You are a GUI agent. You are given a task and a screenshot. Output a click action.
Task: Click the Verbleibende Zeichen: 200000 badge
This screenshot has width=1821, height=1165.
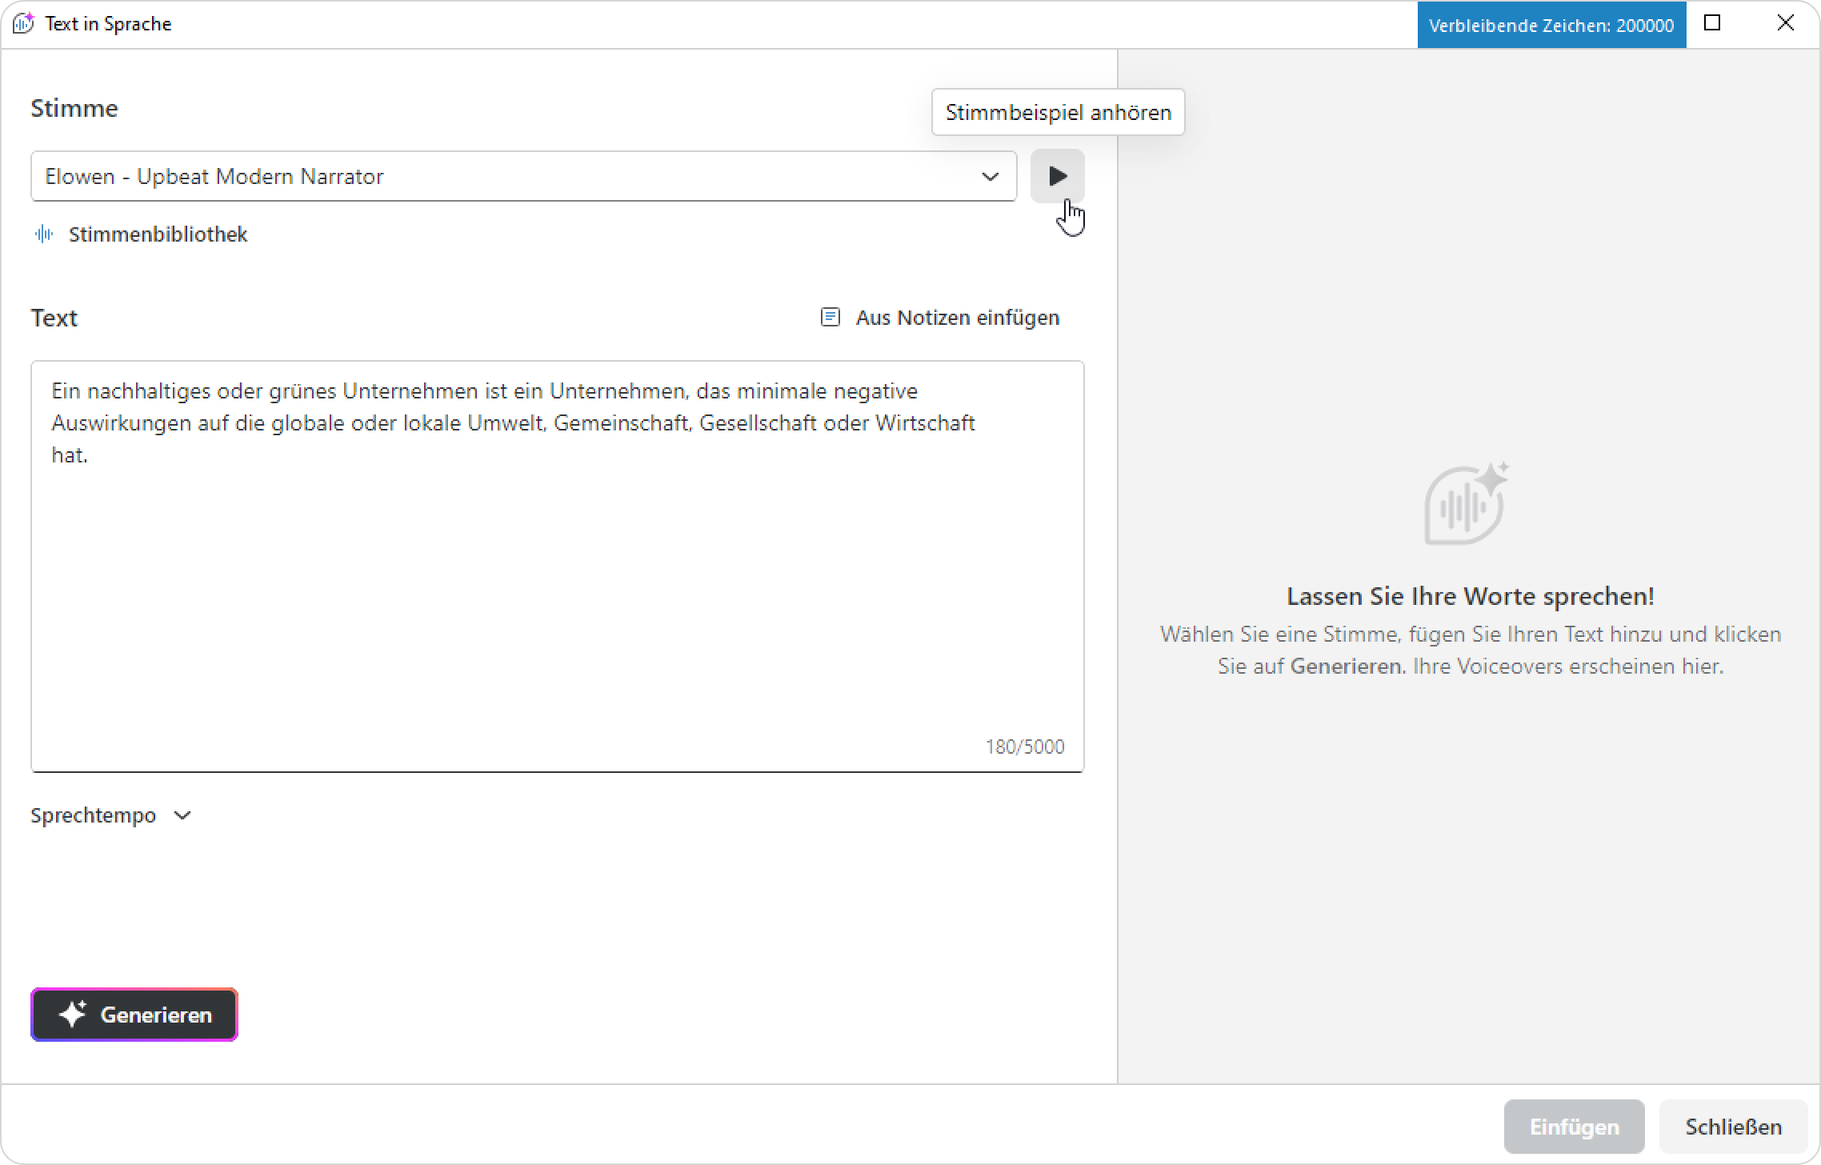pos(1551,25)
